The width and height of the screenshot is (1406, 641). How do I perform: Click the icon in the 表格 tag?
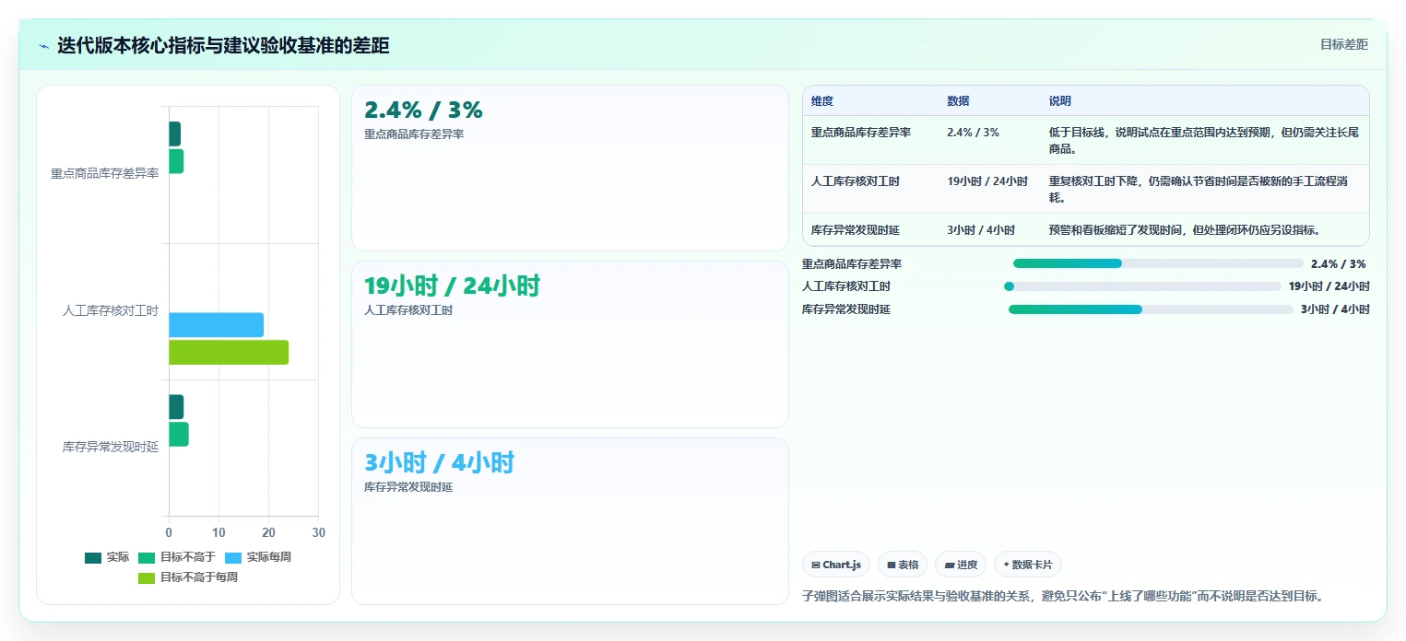point(892,565)
